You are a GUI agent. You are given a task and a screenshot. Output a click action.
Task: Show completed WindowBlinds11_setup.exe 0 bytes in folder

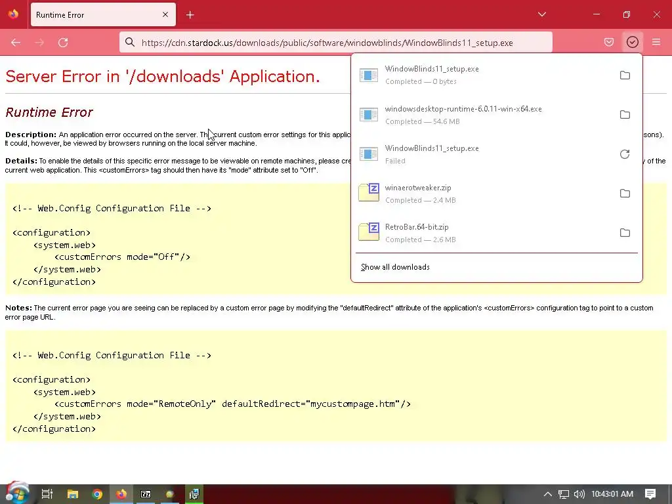625,75
